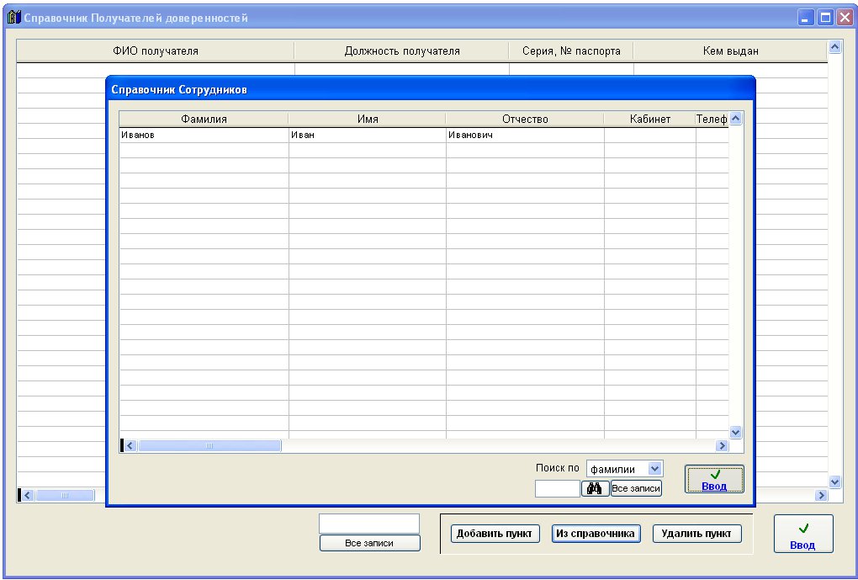This screenshot has width=858, height=580.
Task: Click the 'Добавить пункт' button
Action: point(495,534)
